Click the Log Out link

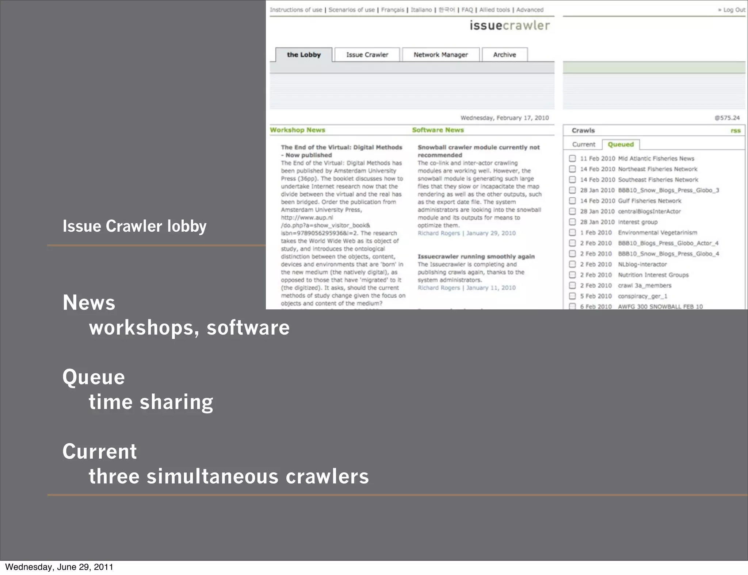tap(732, 10)
